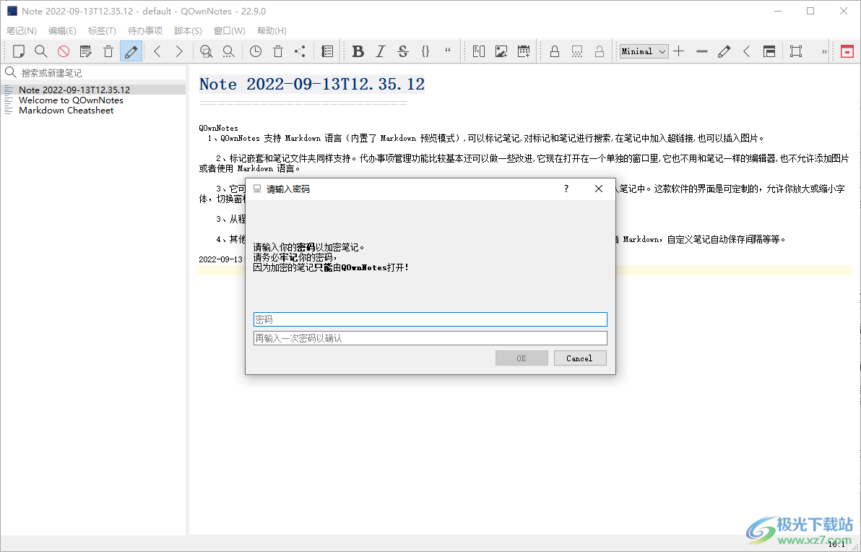Open the 标签(T) menu

pyautogui.click(x=102, y=31)
